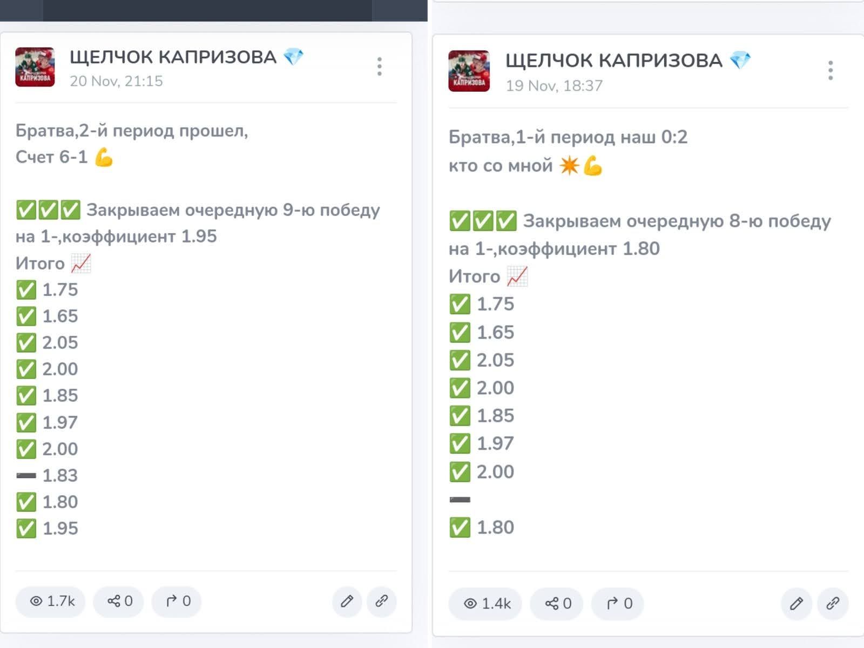Click the 19 Nov, 18:37 timestamp
Screen dimensions: 864x648
(554, 85)
